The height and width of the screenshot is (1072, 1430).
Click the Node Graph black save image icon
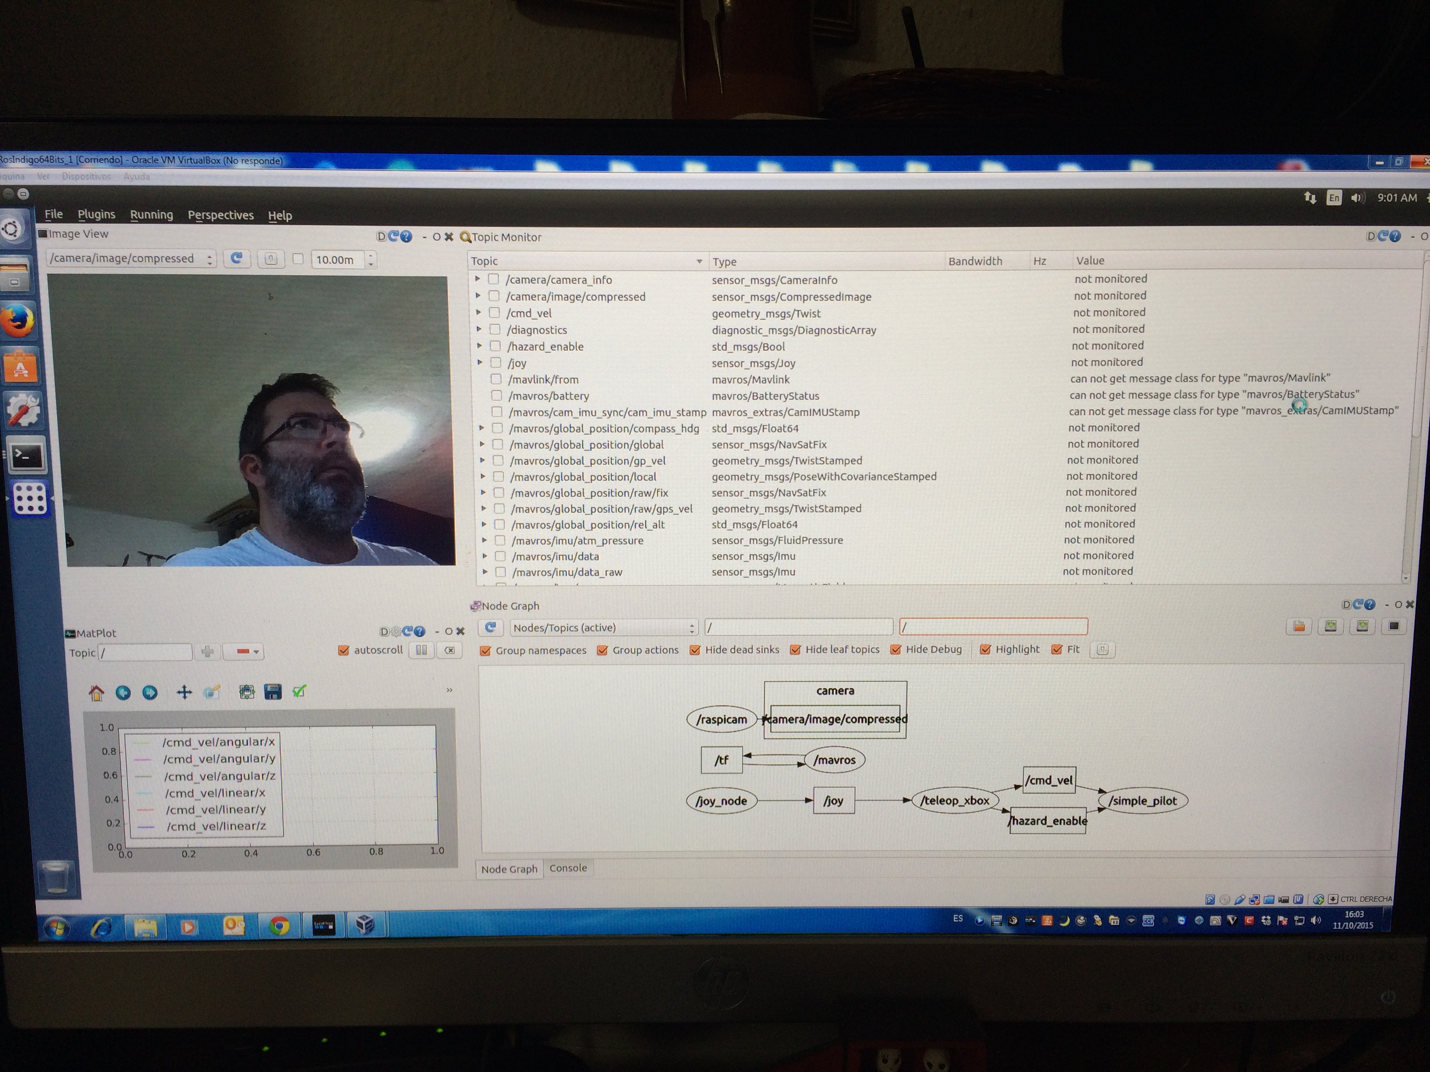click(1394, 625)
